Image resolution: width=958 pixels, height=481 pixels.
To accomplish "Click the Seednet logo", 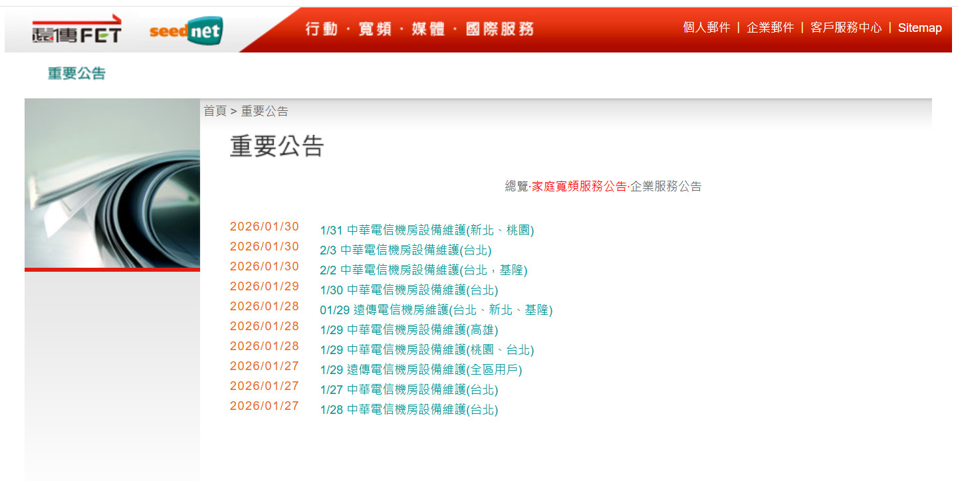I will 185,31.
